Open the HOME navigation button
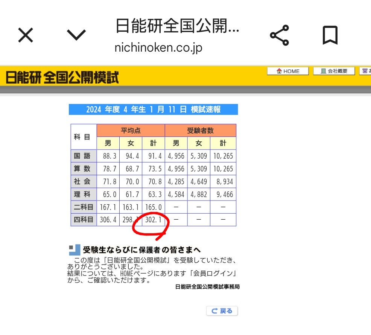371x335 pixels. (288, 71)
